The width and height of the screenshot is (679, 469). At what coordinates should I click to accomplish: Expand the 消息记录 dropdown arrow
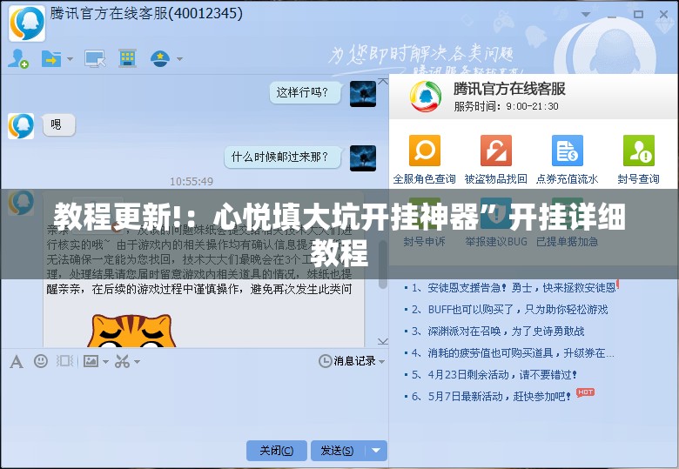(381, 361)
